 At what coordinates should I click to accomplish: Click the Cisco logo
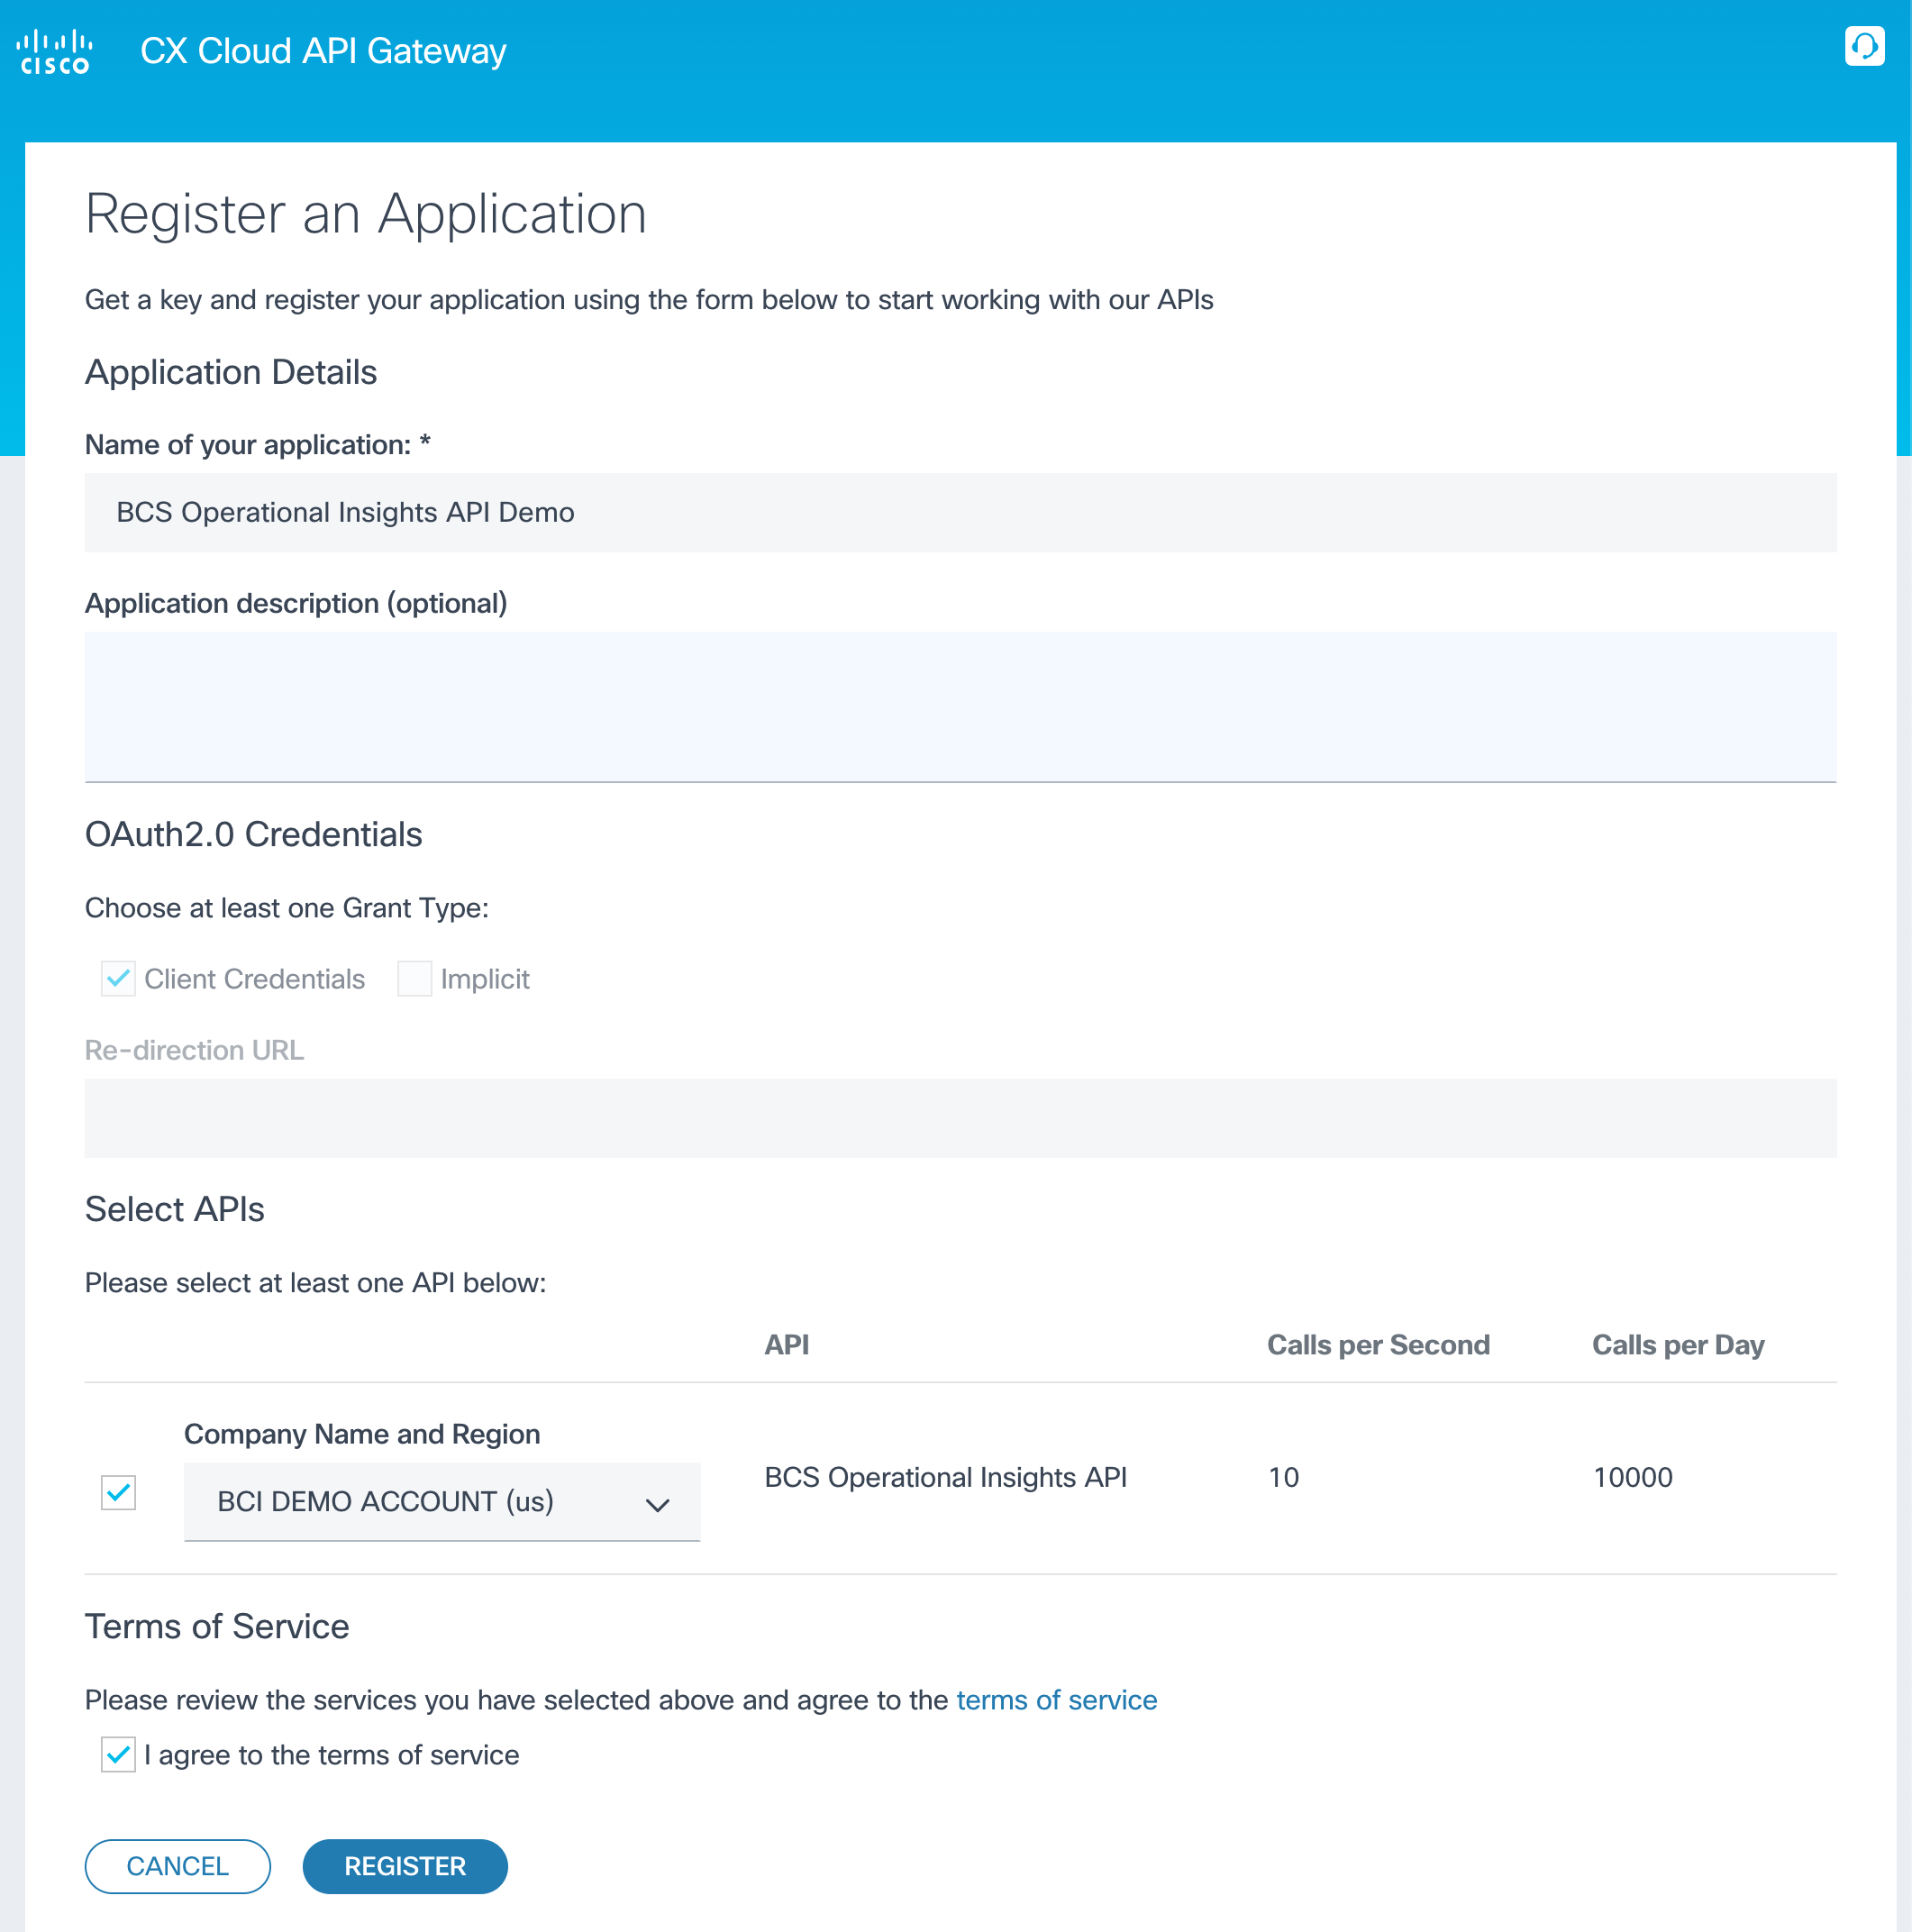[x=55, y=52]
